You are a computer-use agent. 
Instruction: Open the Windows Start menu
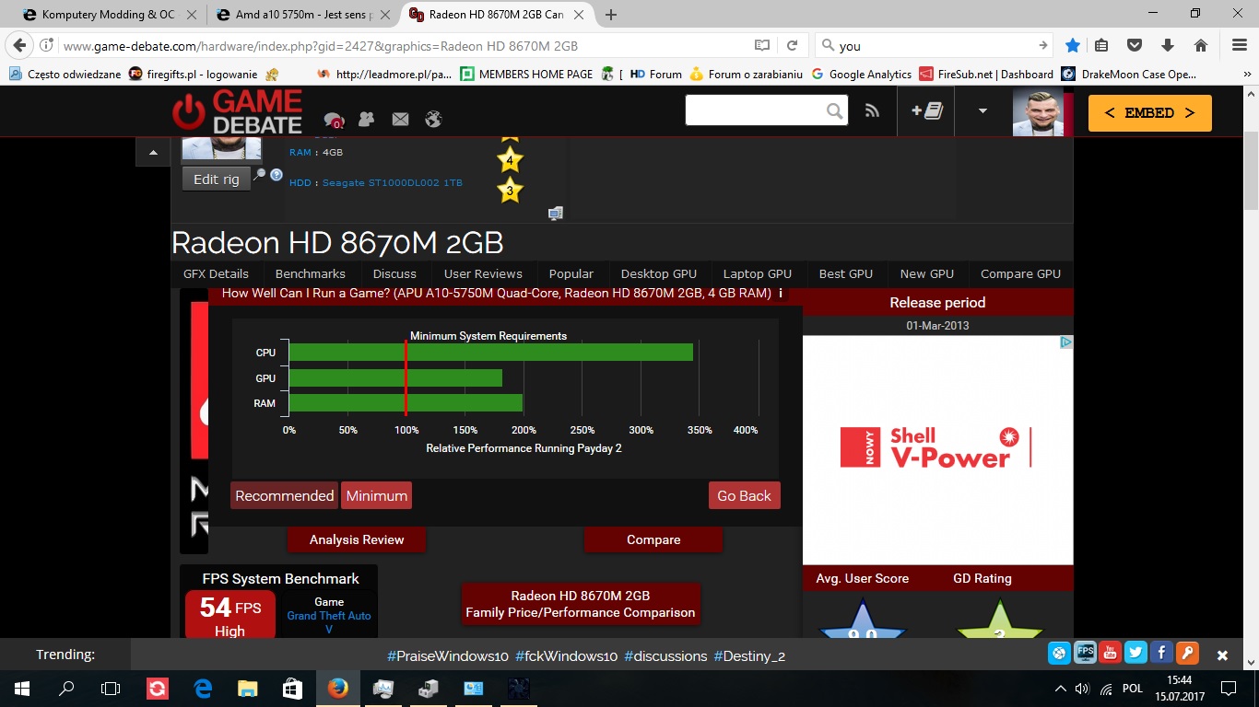[x=21, y=688]
